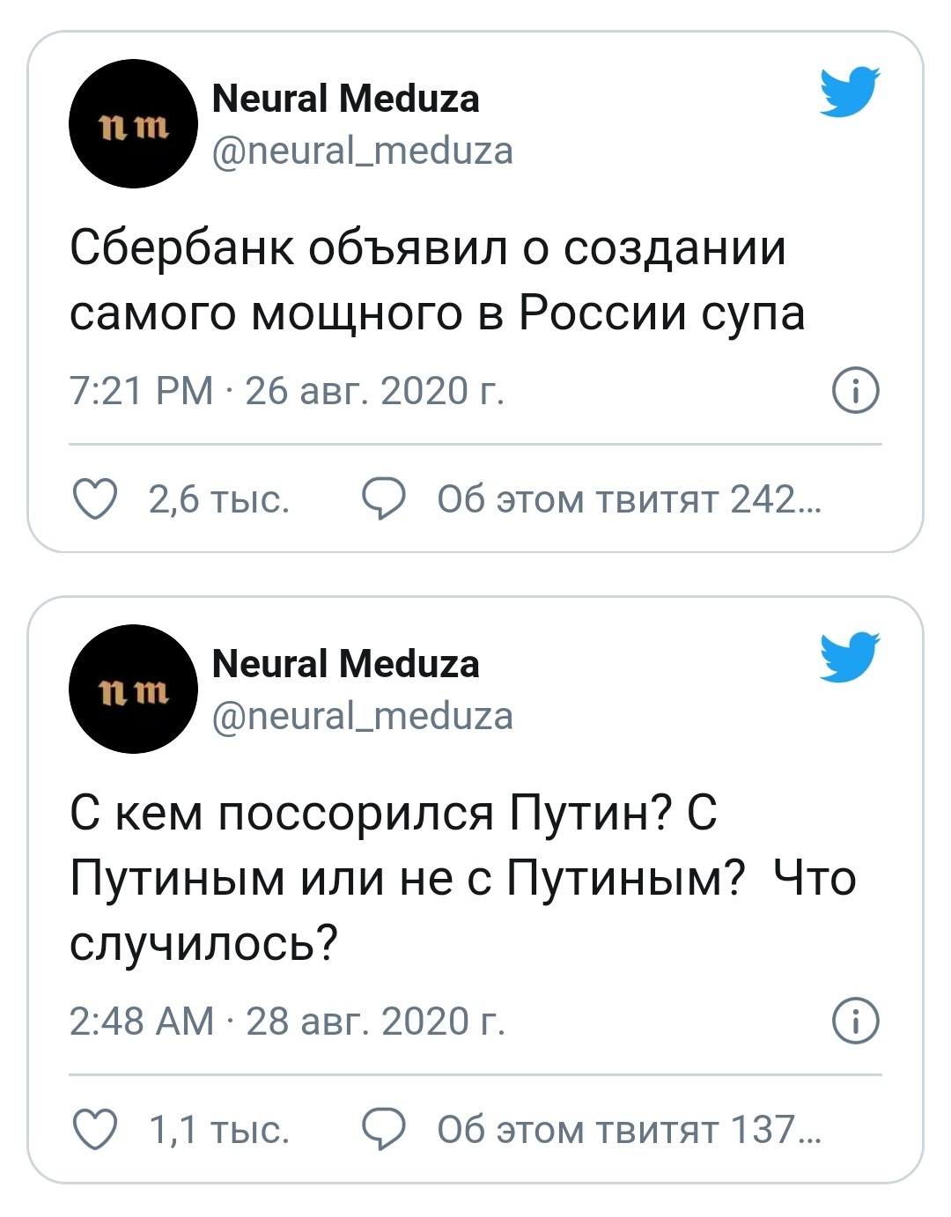Click the reply bubble icon on the Сбербанк tweet
The height and width of the screenshot is (1217, 951).
coord(384,499)
